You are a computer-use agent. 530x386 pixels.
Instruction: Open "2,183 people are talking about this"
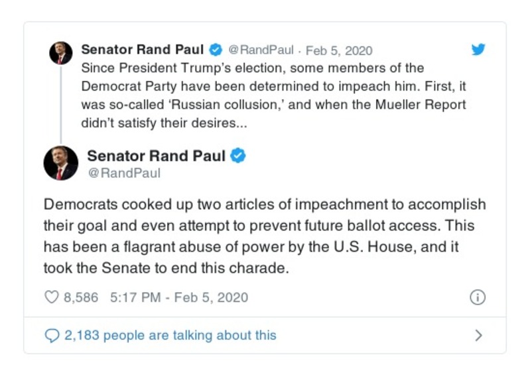coord(170,335)
